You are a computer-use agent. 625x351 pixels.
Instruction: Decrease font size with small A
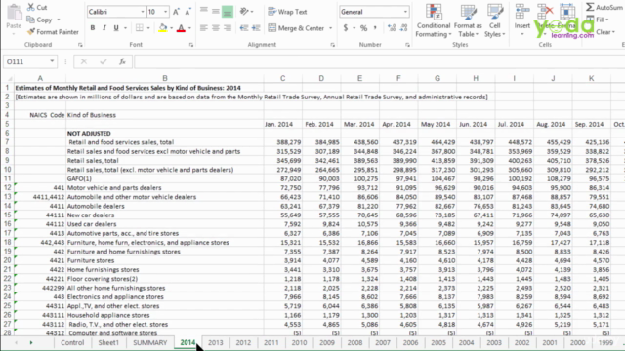coord(187,12)
